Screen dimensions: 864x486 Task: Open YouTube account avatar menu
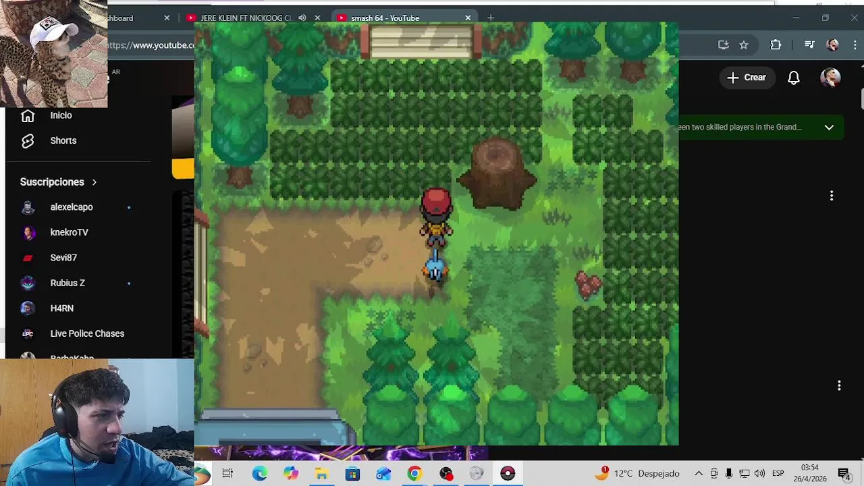(830, 78)
